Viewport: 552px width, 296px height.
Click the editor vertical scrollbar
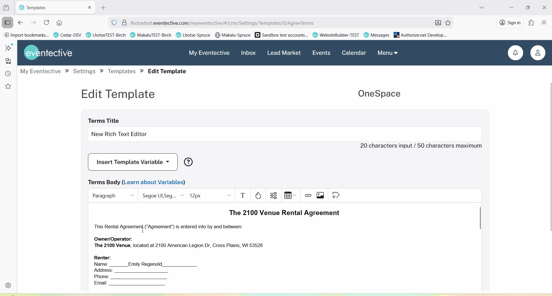(x=480, y=218)
